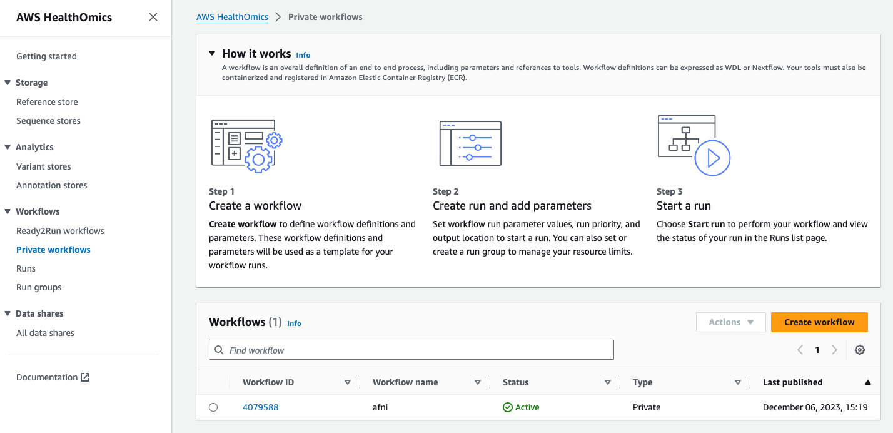
Task: Open the Actions dropdown
Action: (730, 322)
